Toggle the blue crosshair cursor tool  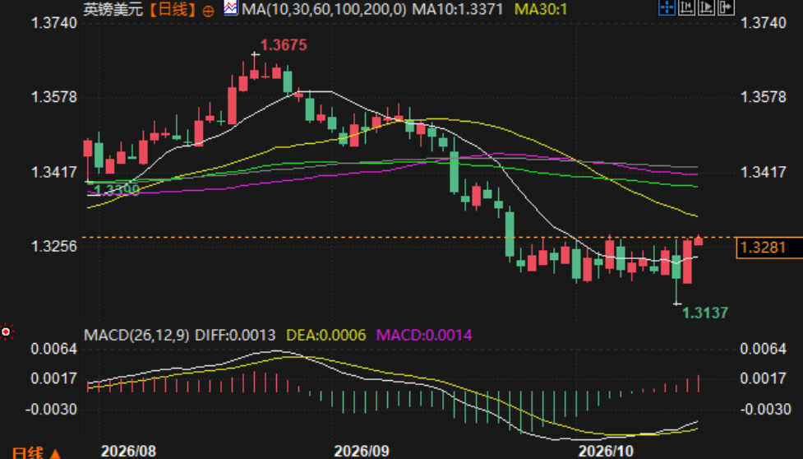click(667, 7)
